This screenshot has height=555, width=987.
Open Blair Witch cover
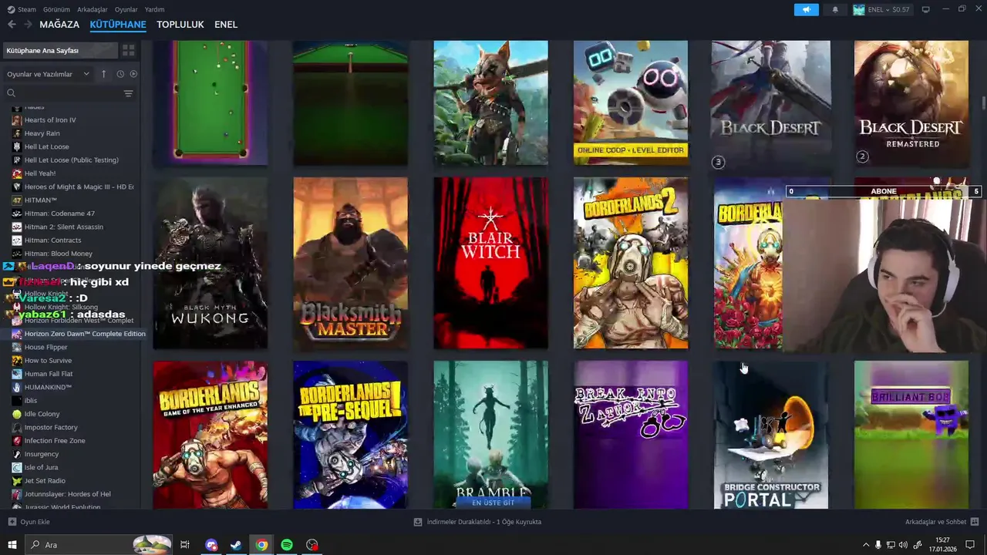(490, 263)
